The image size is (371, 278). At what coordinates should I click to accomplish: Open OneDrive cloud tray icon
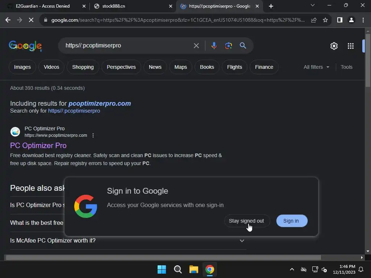pos(303,269)
